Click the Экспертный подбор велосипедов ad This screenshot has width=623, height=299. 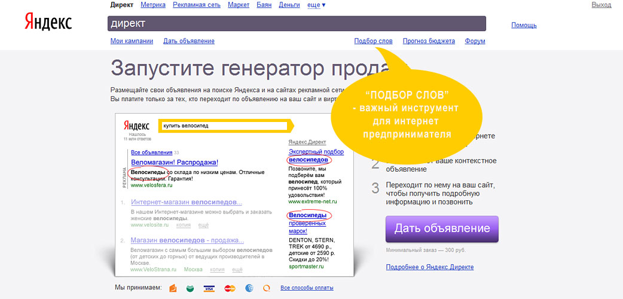316,156
